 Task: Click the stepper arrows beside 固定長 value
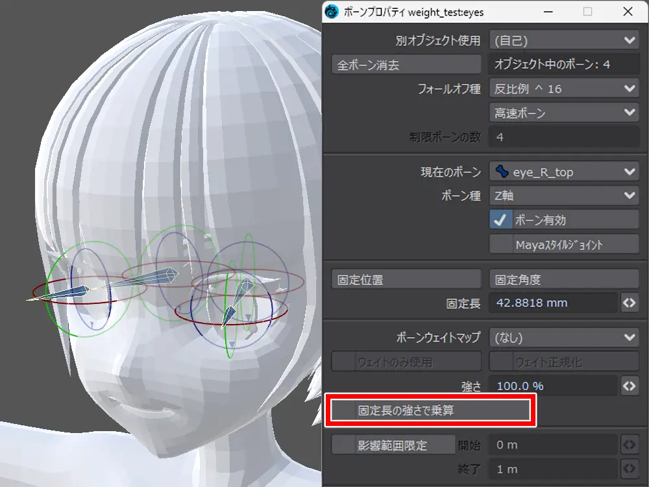point(629,303)
